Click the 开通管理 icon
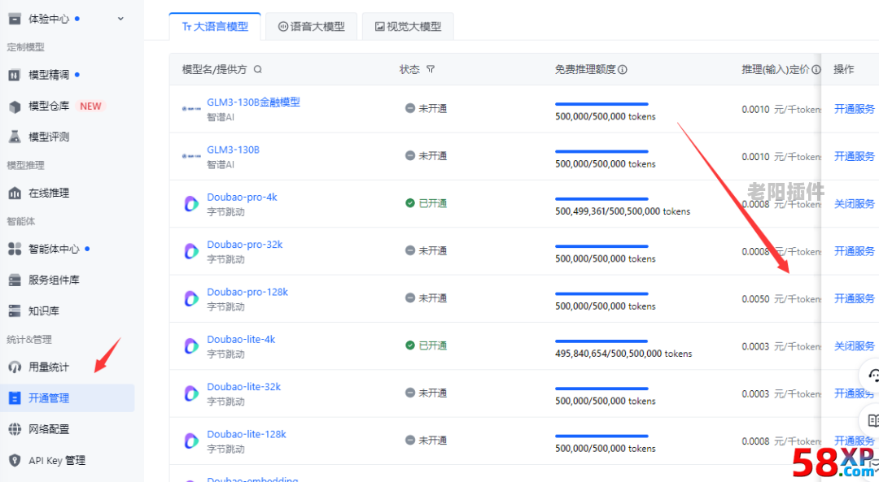Image resolution: width=879 pixels, height=482 pixels. [x=15, y=398]
